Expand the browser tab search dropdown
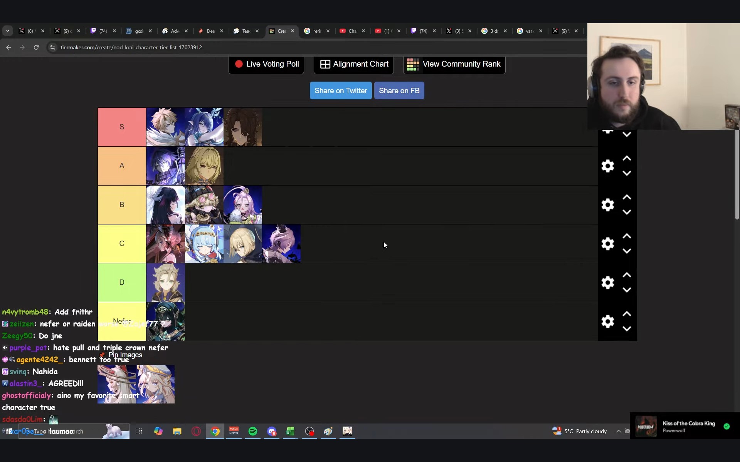This screenshot has height=462, width=740. point(8,31)
